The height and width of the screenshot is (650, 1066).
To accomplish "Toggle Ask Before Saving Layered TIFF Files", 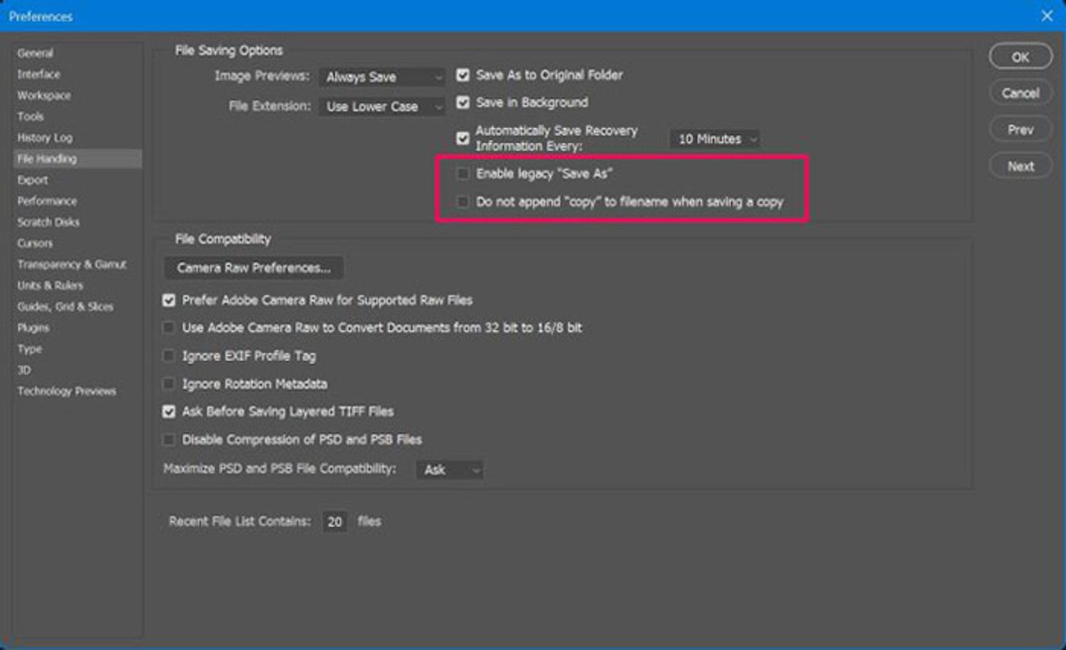I will point(169,412).
